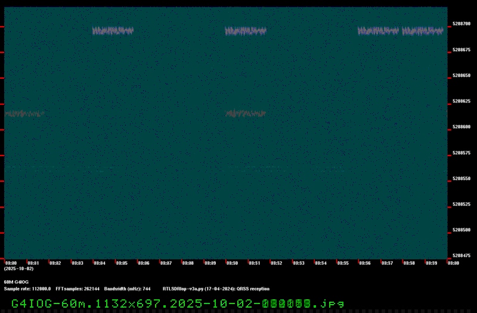Select the 00:05 time axis label
477x313 pixels.
(122, 263)
